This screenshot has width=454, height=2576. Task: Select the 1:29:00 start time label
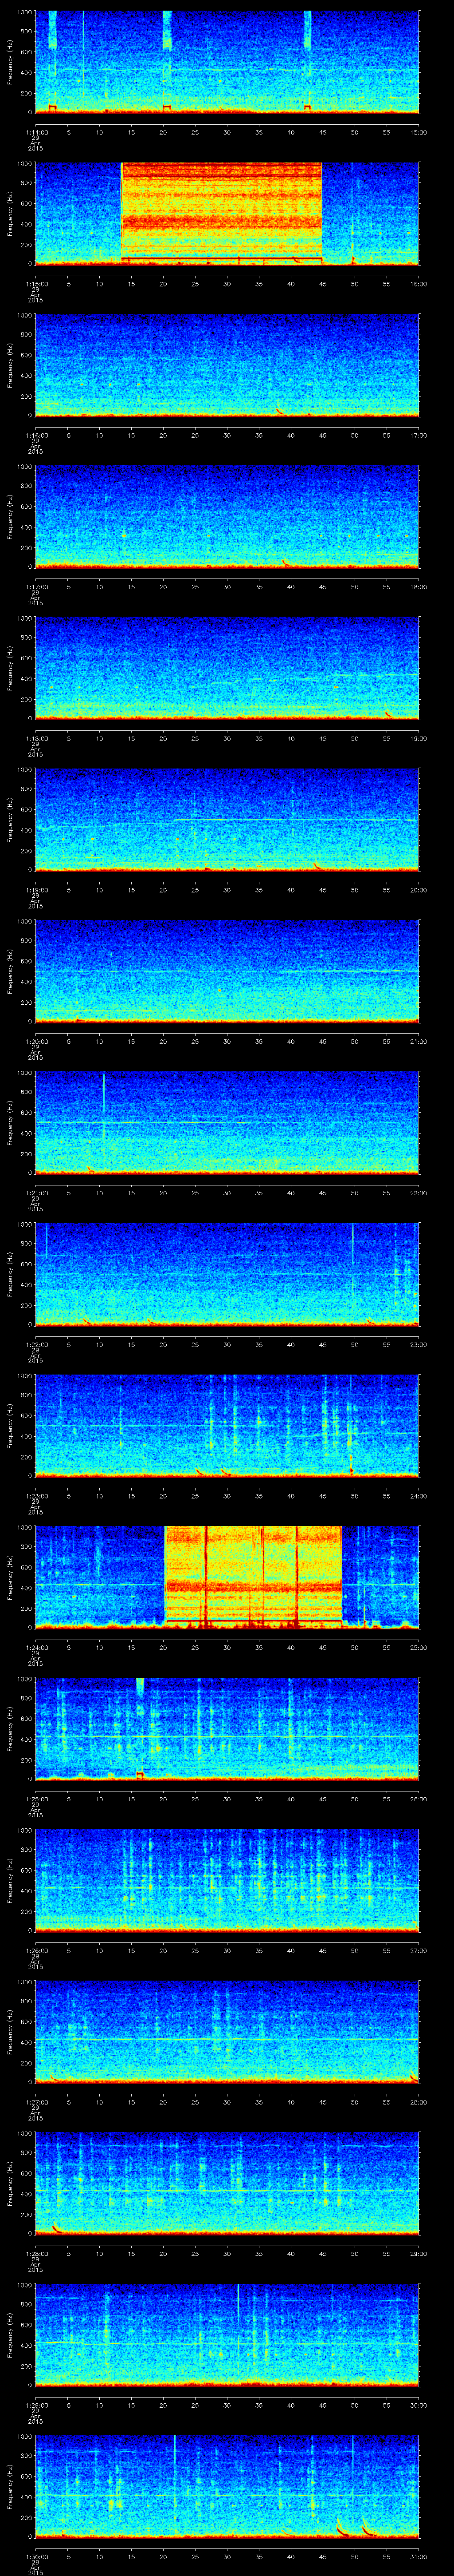click(x=36, y=2405)
